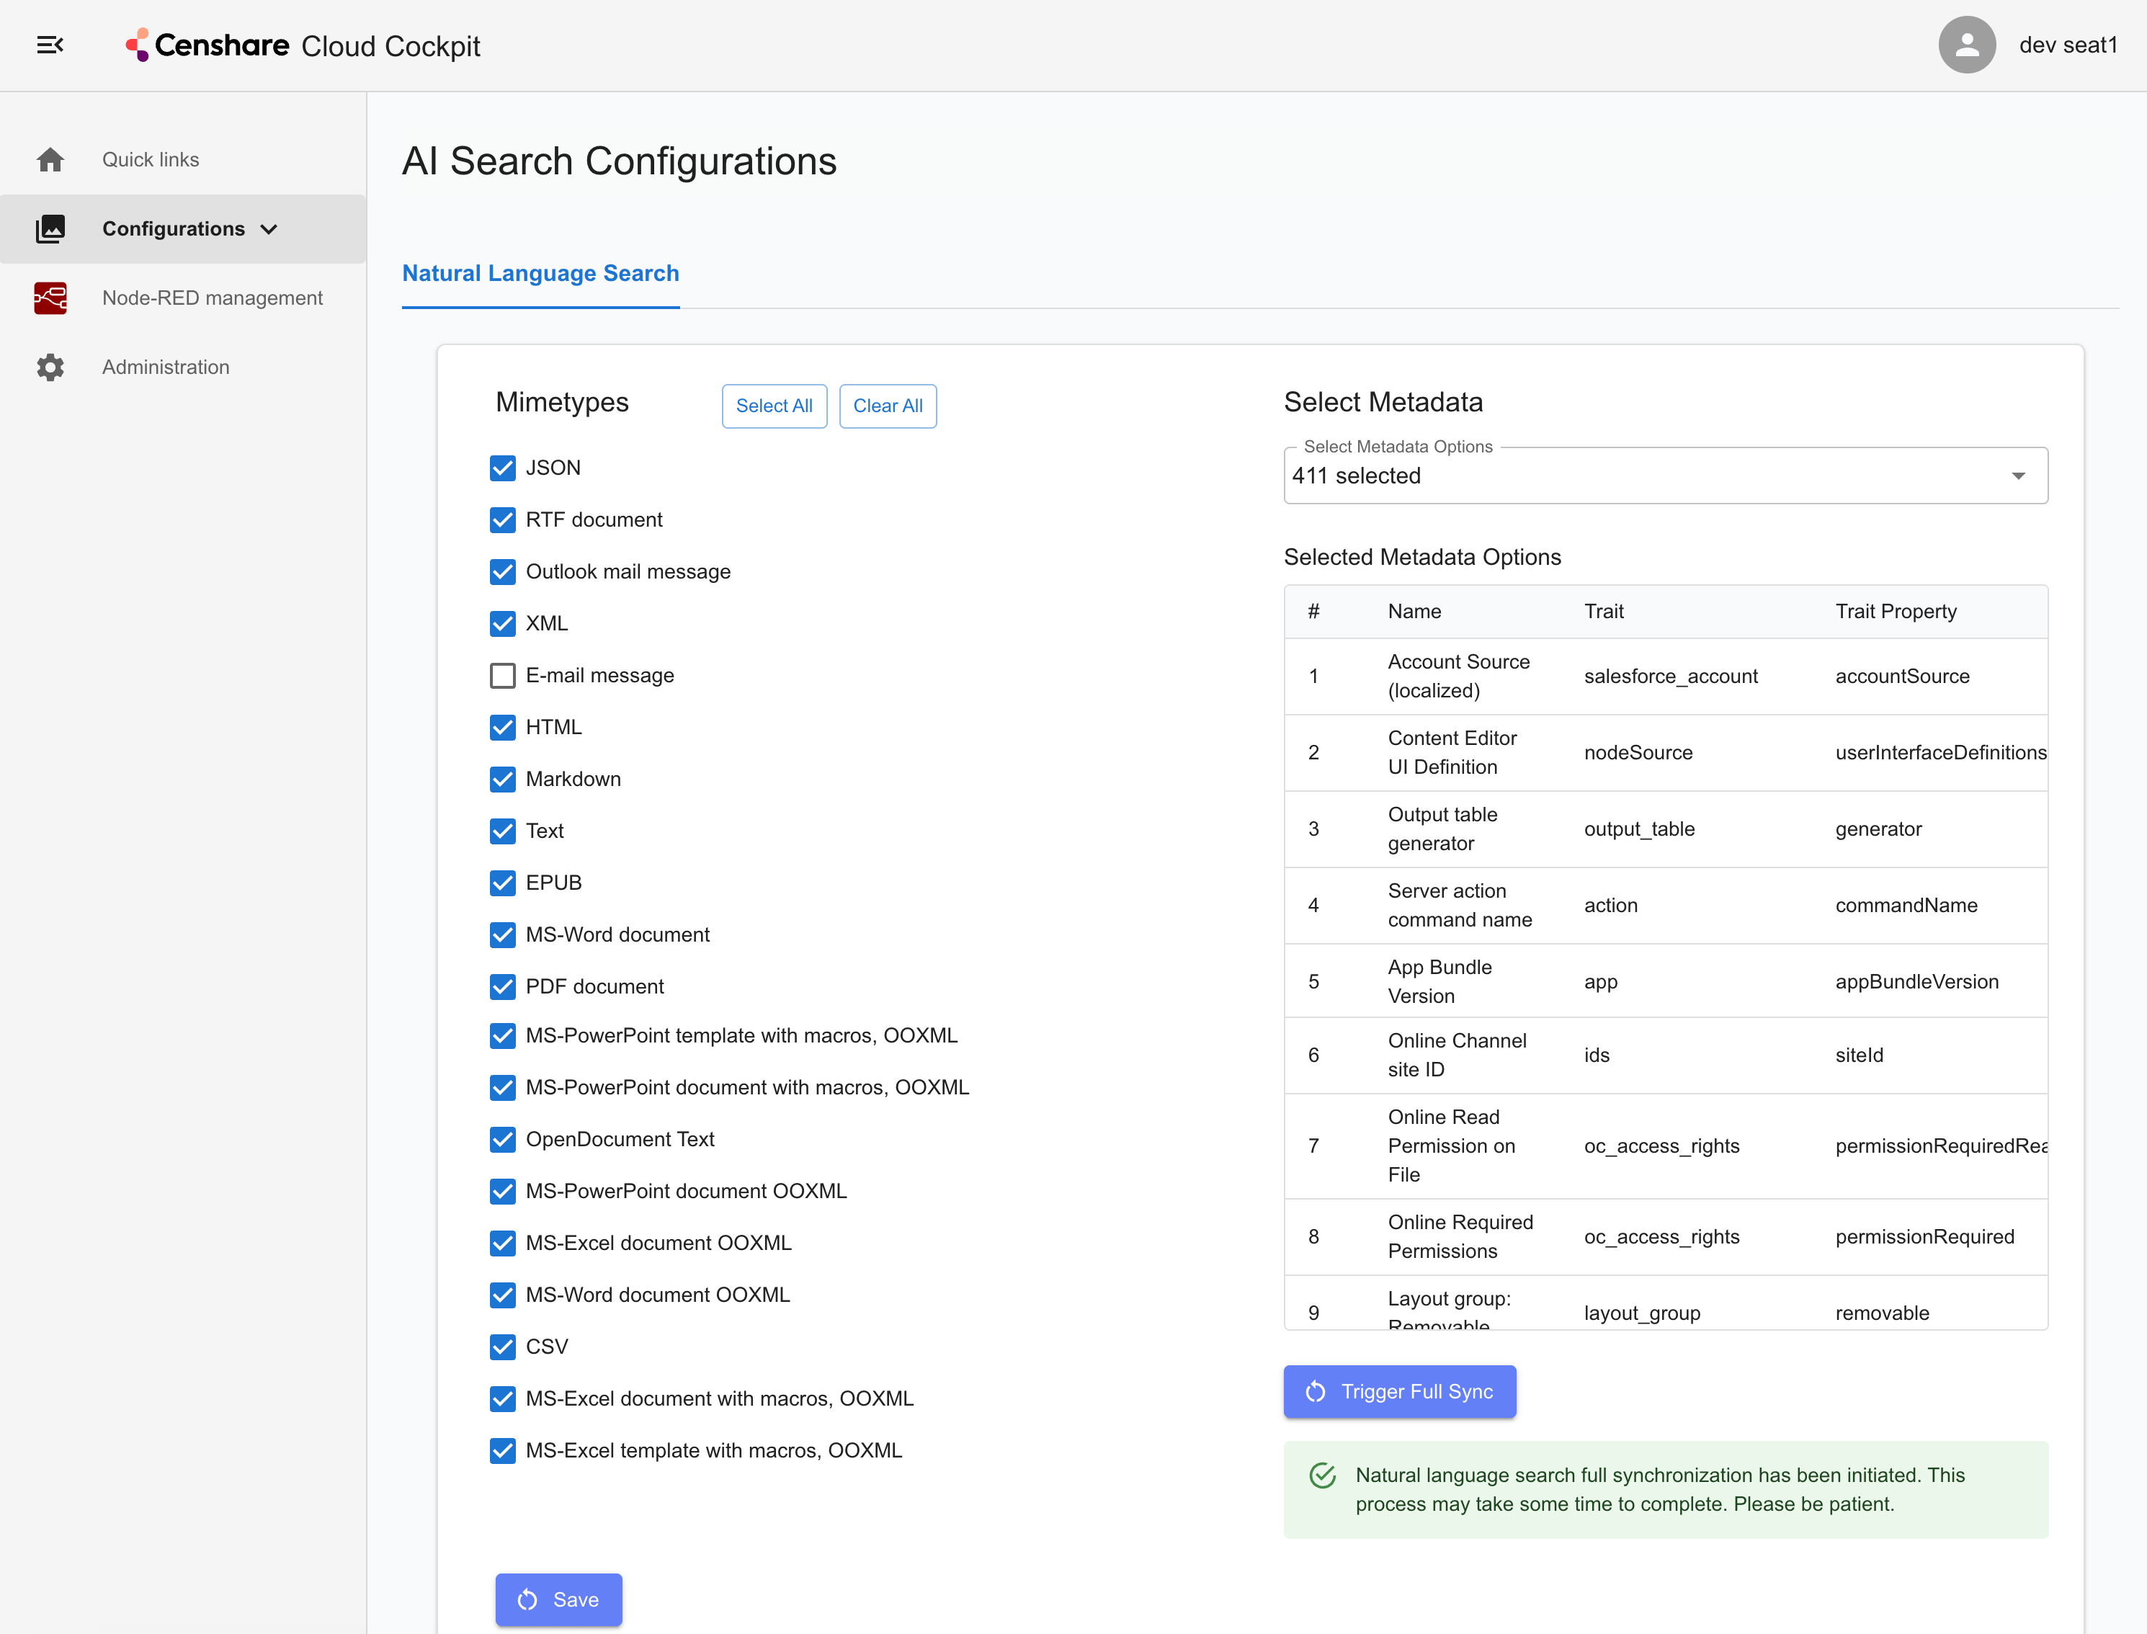
Task: Collapse the sidebar with the menu icon
Action: pos(50,45)
